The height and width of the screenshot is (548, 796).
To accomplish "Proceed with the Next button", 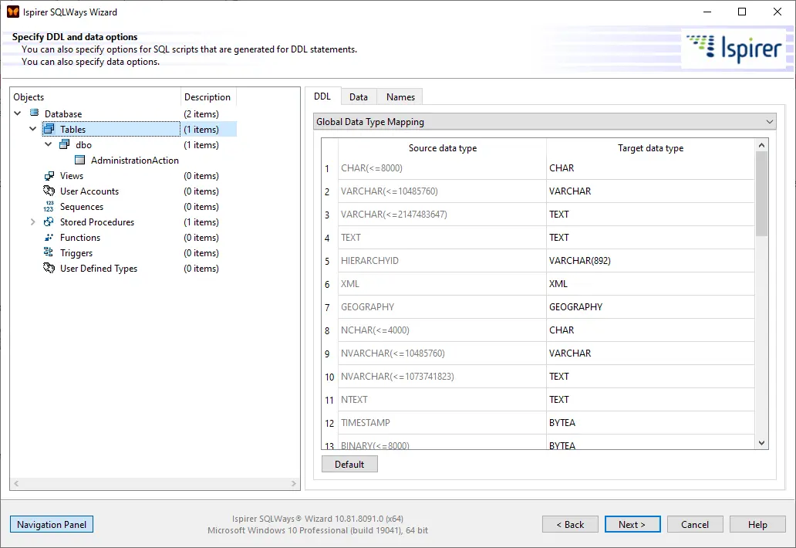I will pos(632,525).
